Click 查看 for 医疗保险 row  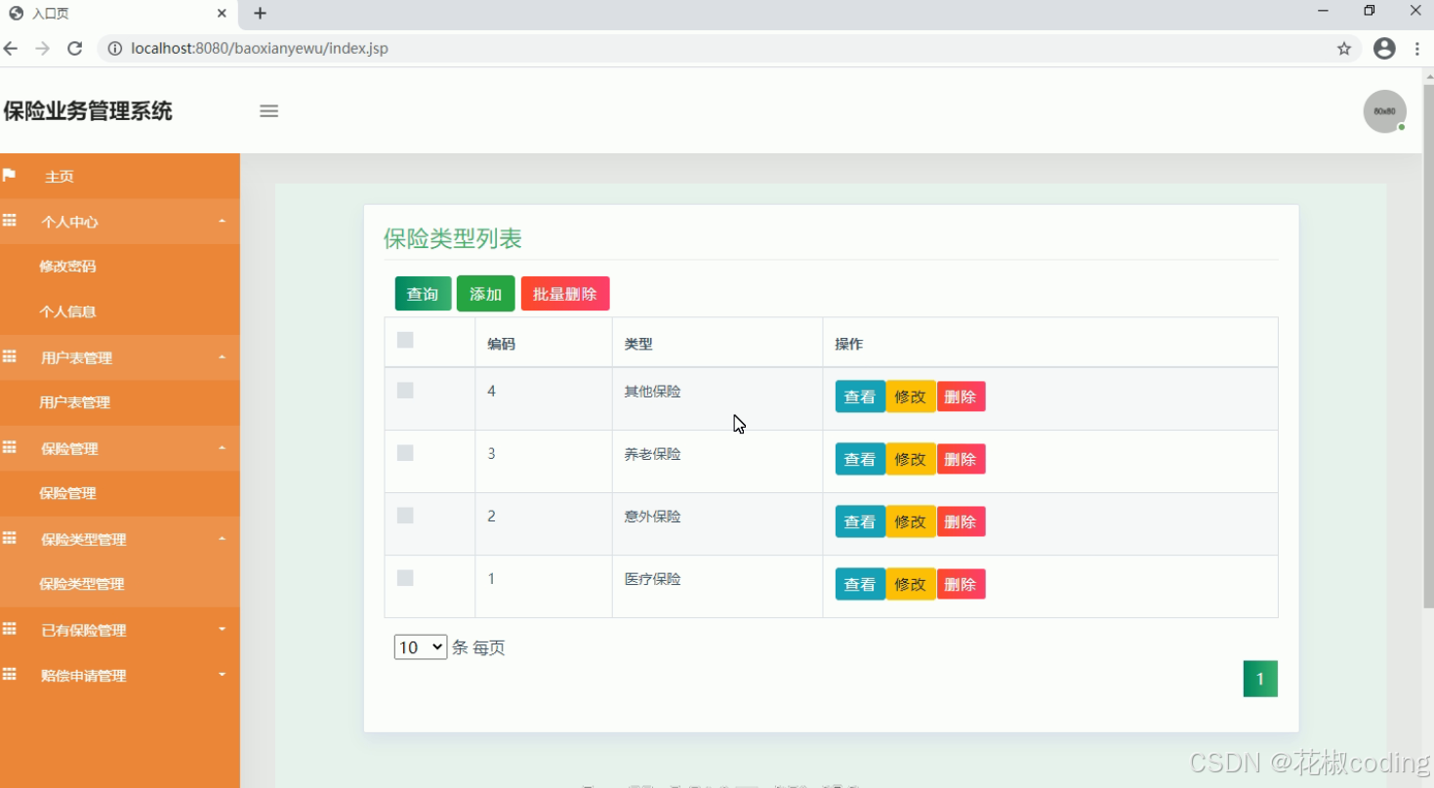pos(860,584)
